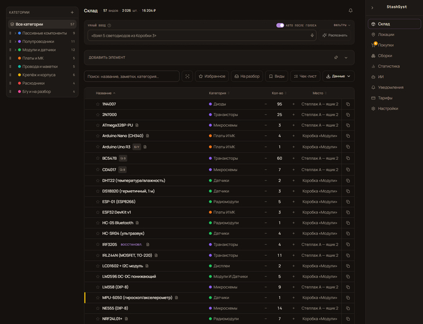Go to the Сборки section
This screenshot has height=324, width=423.
(394, 56)
